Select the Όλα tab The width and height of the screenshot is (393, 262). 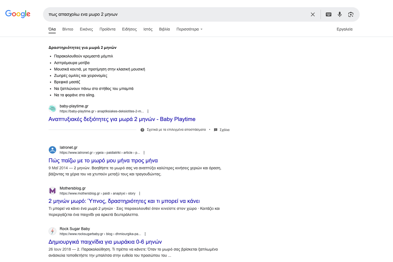[x=52, y=29]
